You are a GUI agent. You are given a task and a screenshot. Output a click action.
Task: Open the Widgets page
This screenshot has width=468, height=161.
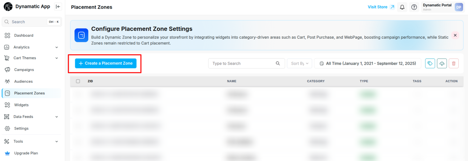[21, 105]
